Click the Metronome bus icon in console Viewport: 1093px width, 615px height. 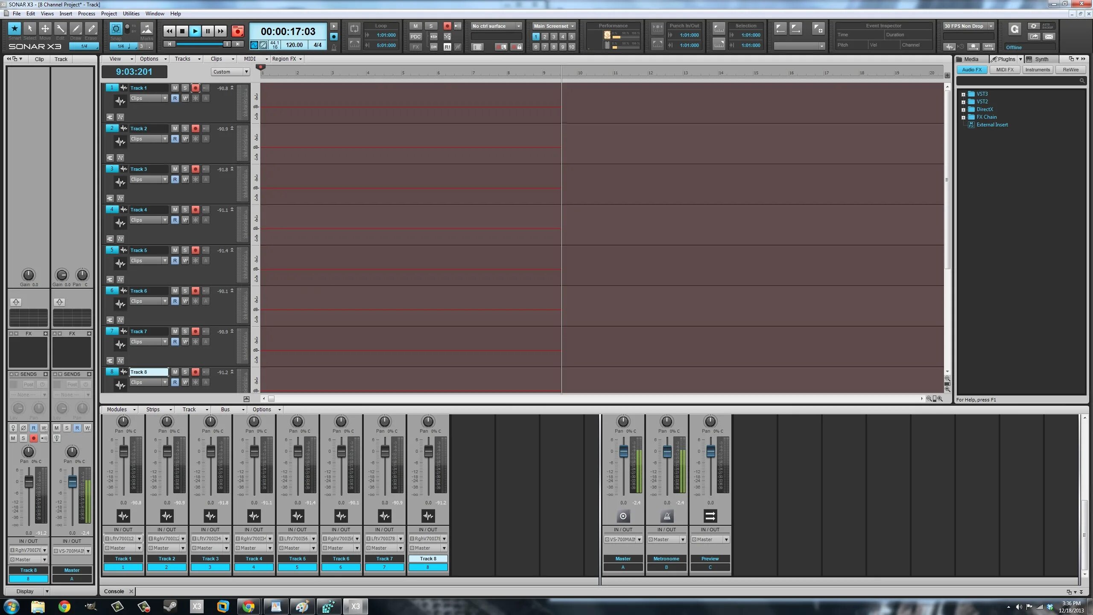666,516
